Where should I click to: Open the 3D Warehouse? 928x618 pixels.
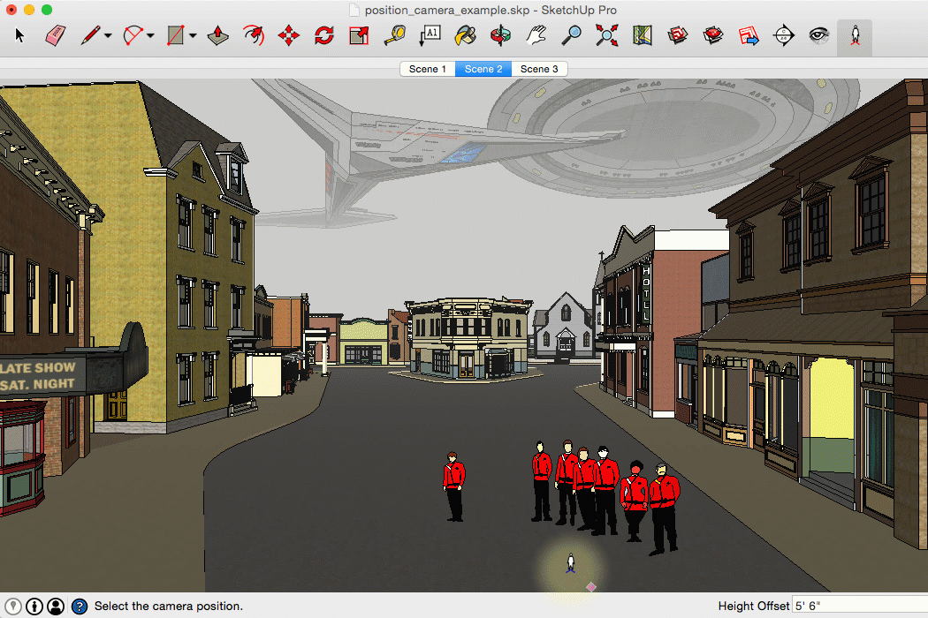(x=677, y=35)
